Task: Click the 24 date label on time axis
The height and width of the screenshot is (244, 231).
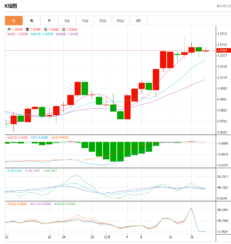Action: [64, 237]
